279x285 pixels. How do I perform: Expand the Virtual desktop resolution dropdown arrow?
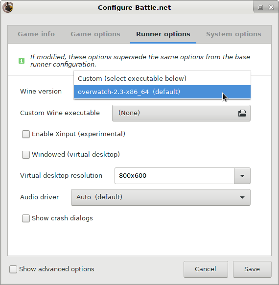pos(242,176)
